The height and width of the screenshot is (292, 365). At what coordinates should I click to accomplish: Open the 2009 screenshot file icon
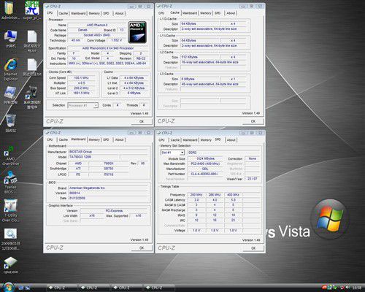point(10,239)
